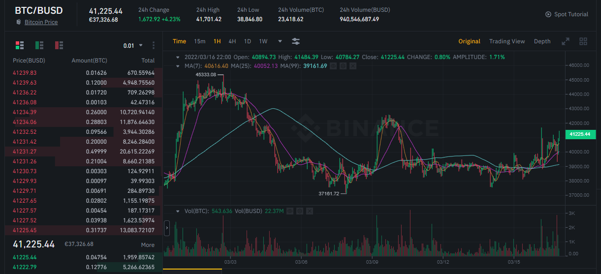Open chart technical indicators settings icon
The height and width of the screenshot is (274, 601).
296,41
